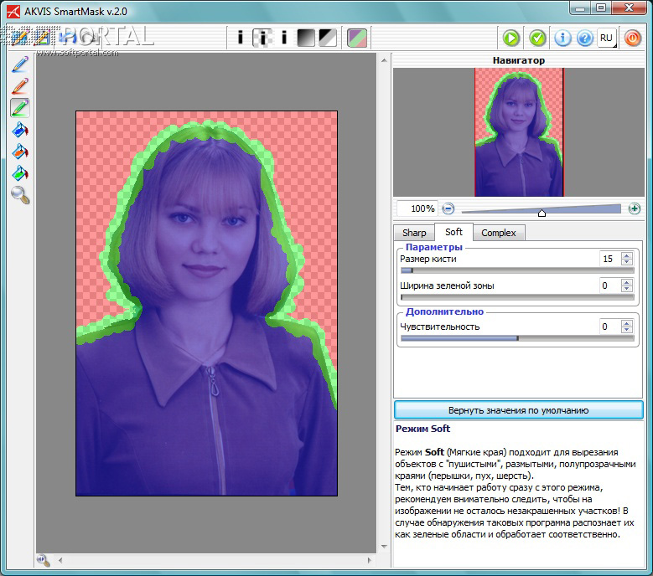The width and height of the screenshot is (653, 576).
Task: Increase Размер кисти value with up arrow
Action: [x=626, y=255]
